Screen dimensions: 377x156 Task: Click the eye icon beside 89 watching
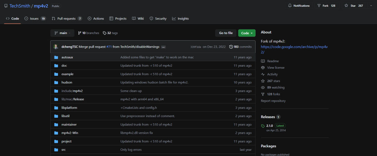click(263, 88)
